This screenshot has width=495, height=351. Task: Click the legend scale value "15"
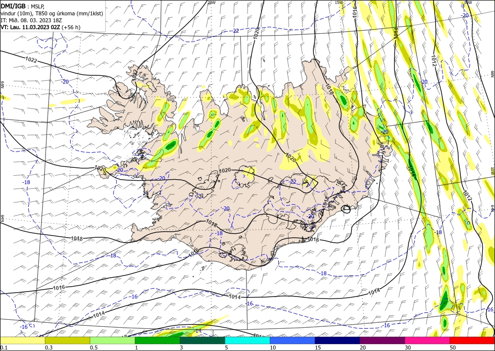[318, 348]
